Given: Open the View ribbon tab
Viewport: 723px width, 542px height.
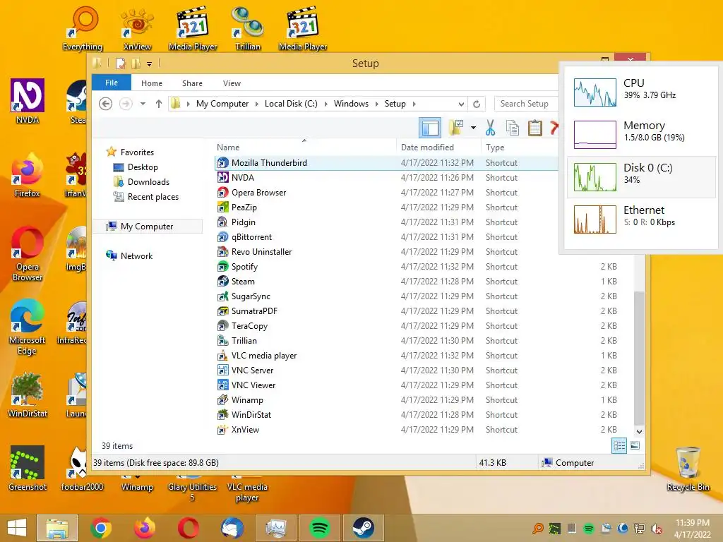Looking at the screenshot, I should tap(232, 83).
